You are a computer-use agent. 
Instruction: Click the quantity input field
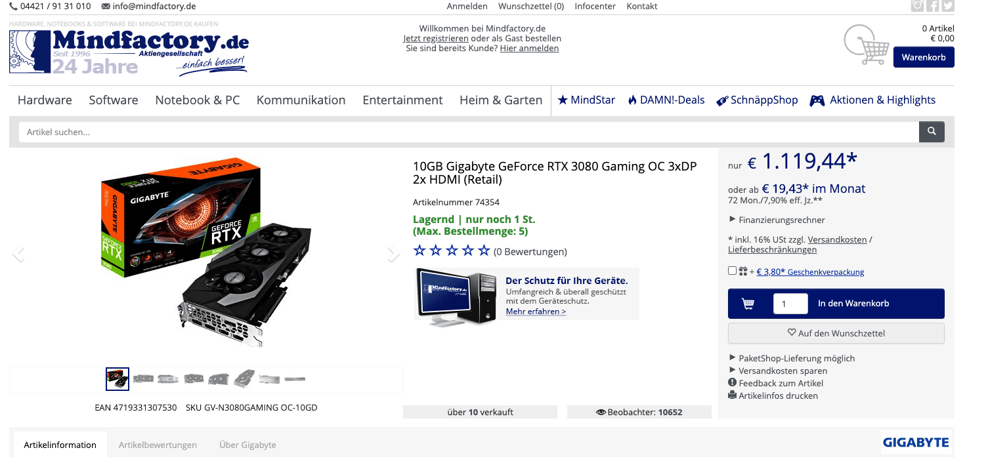[790, 304]
